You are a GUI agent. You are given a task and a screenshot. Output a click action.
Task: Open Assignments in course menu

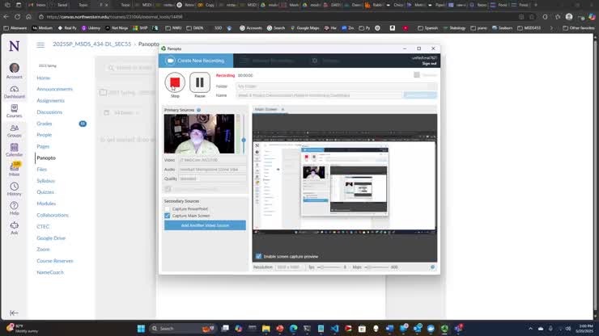coord(50,101)
